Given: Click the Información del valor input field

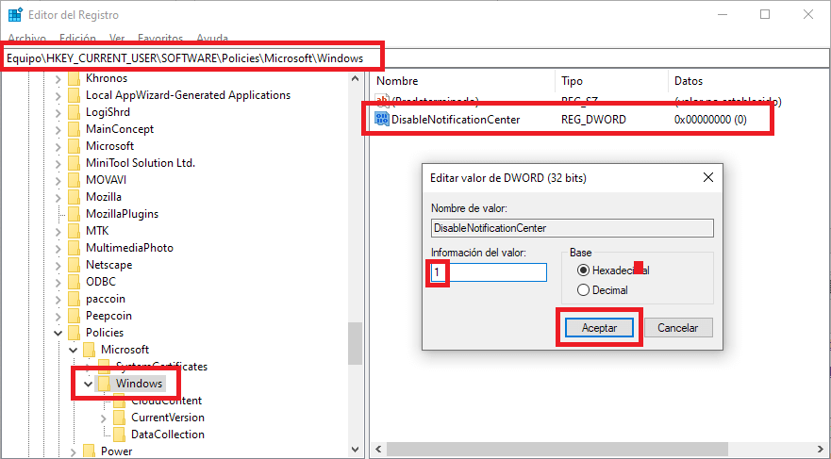Looking at the screenshot, I should tap(489, 272).
